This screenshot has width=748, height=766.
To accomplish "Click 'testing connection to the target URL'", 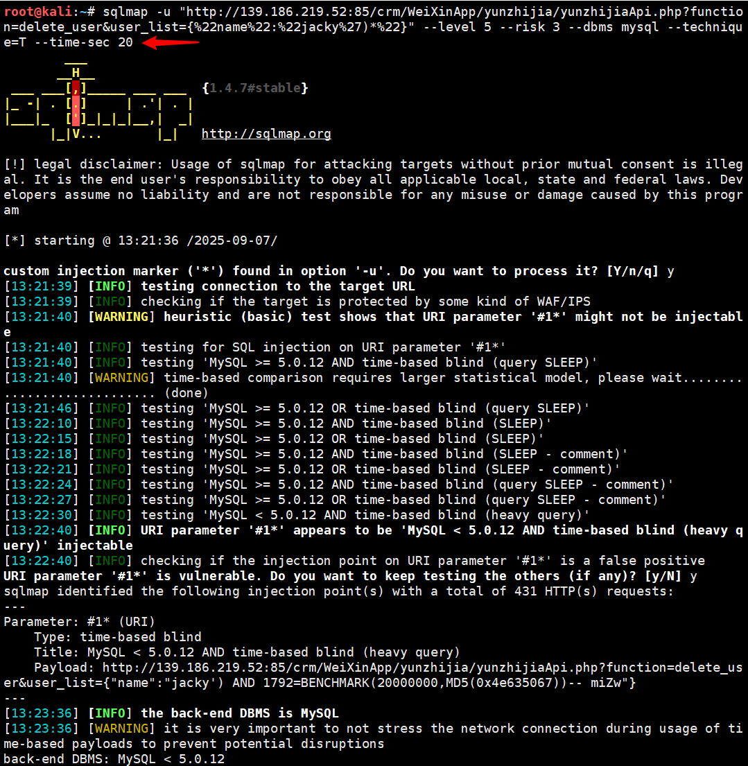I will 278,286.
